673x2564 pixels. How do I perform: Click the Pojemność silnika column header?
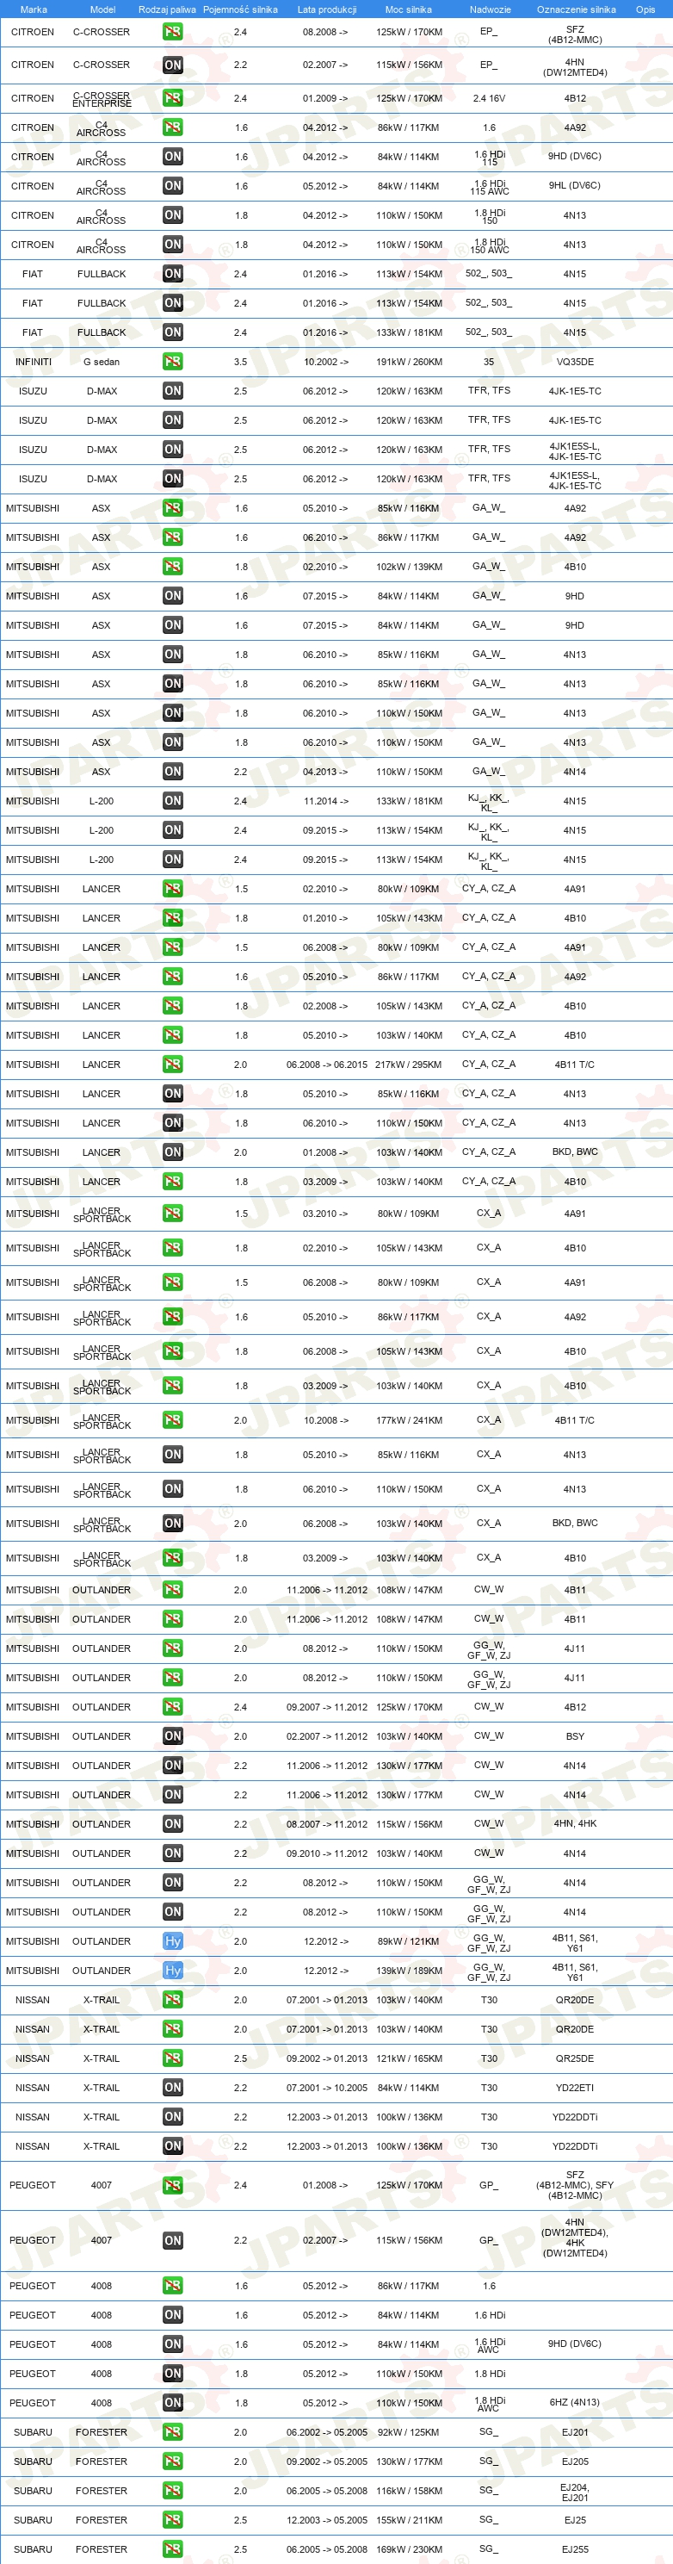click(x=239, y=9)
